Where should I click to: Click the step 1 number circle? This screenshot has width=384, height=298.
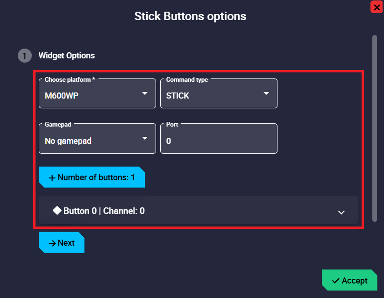24,56
